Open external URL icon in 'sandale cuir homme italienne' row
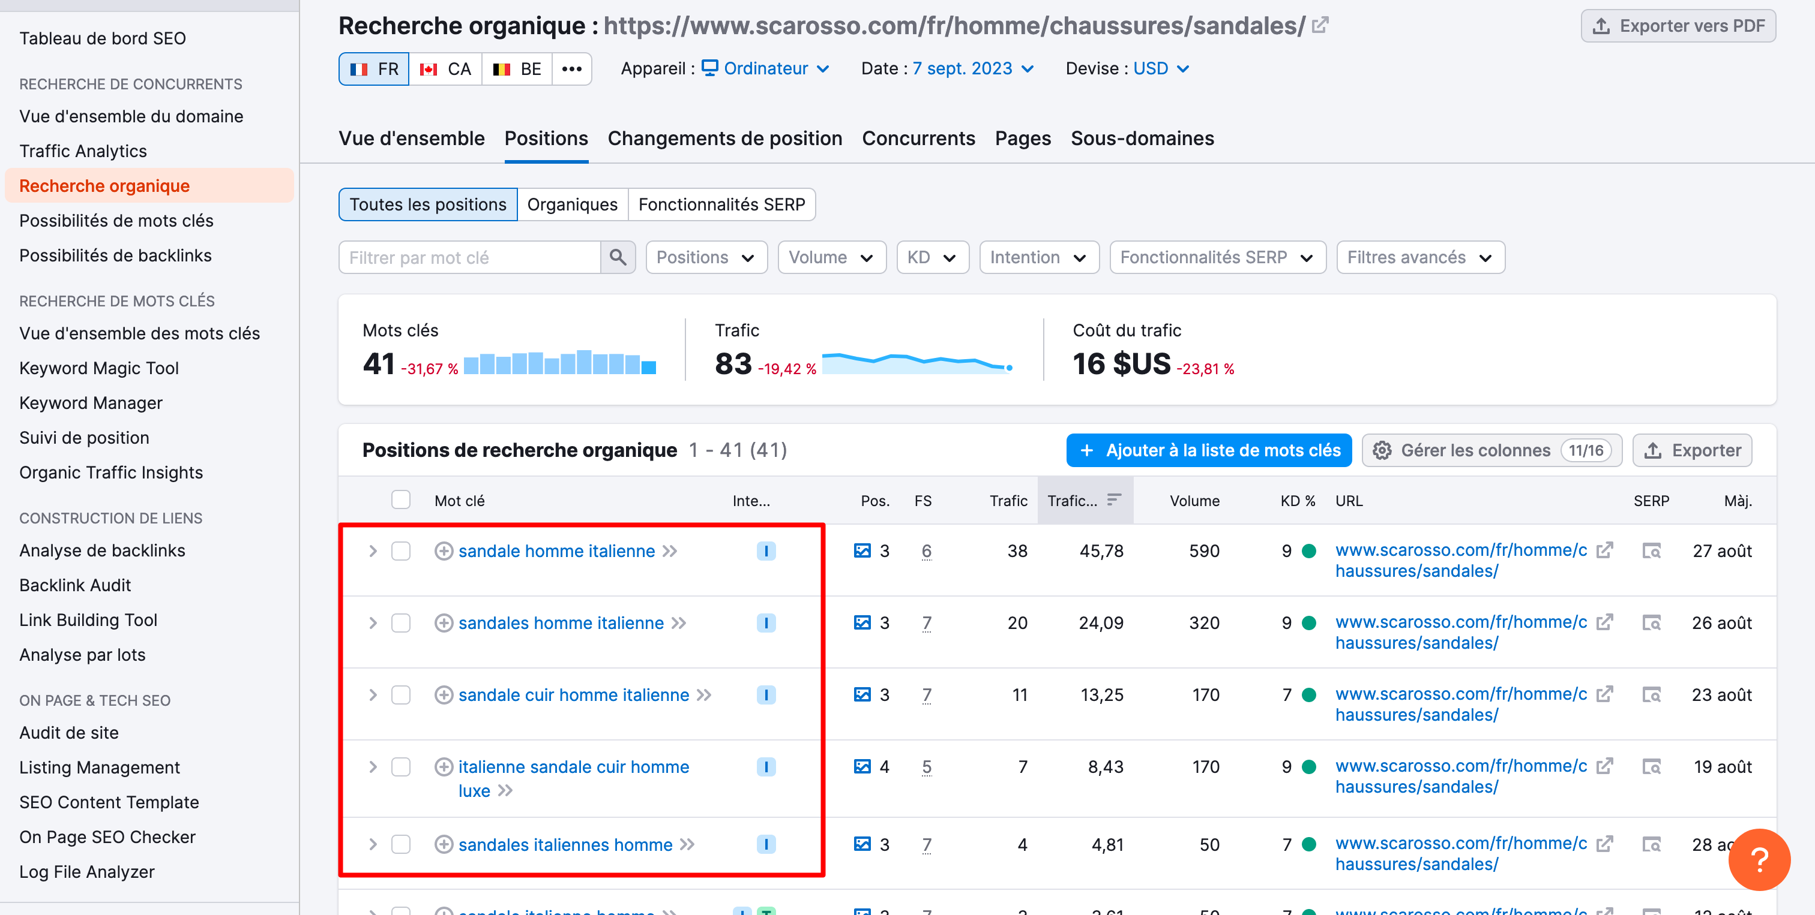 point(1604,695)
